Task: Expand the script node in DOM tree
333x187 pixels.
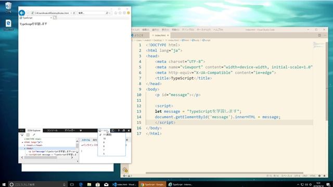Action: 27,155
